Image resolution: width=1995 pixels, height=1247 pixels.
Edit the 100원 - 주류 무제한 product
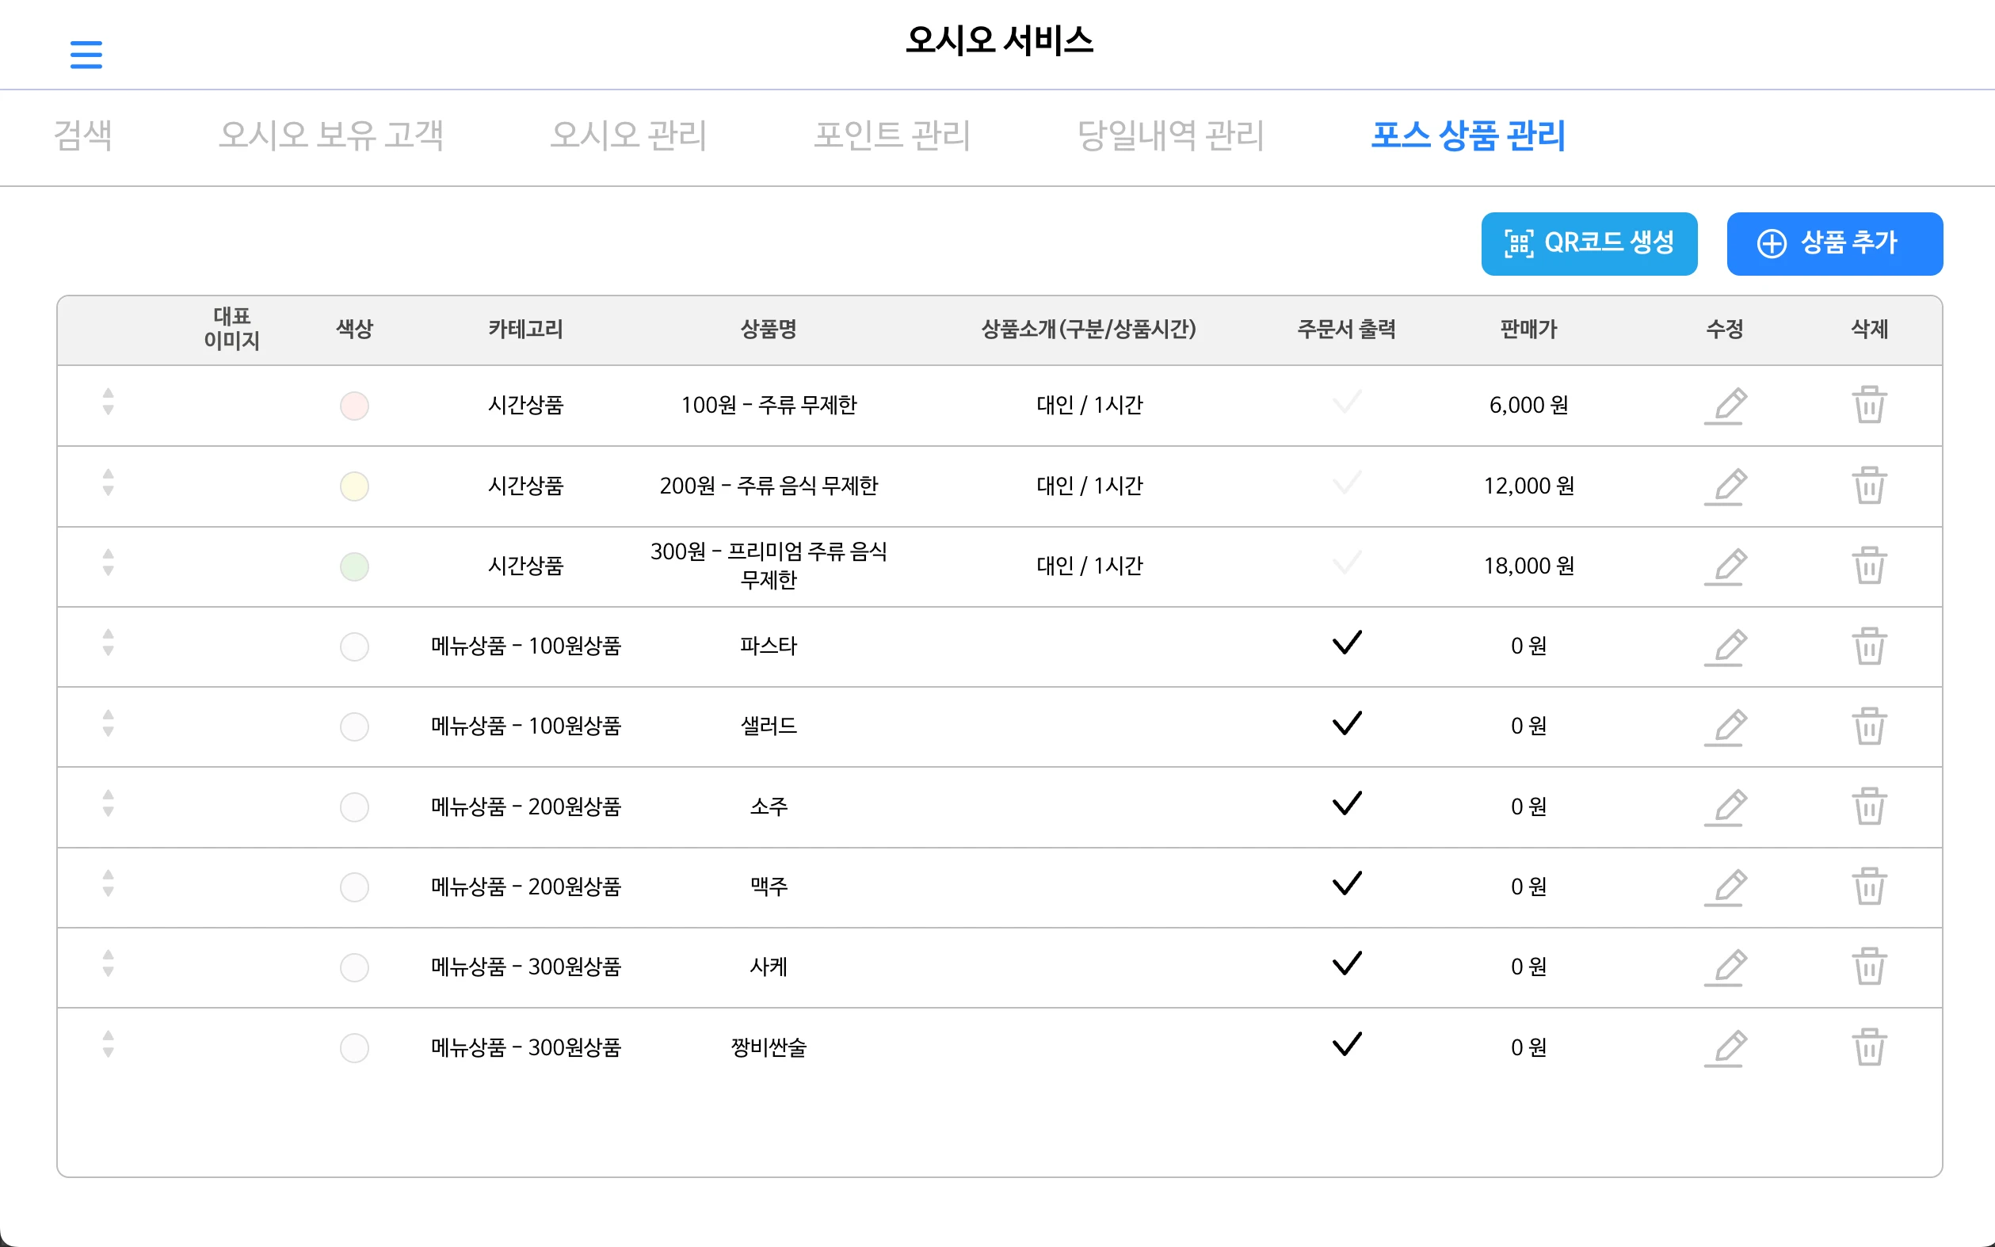[x=1725, y=405]
